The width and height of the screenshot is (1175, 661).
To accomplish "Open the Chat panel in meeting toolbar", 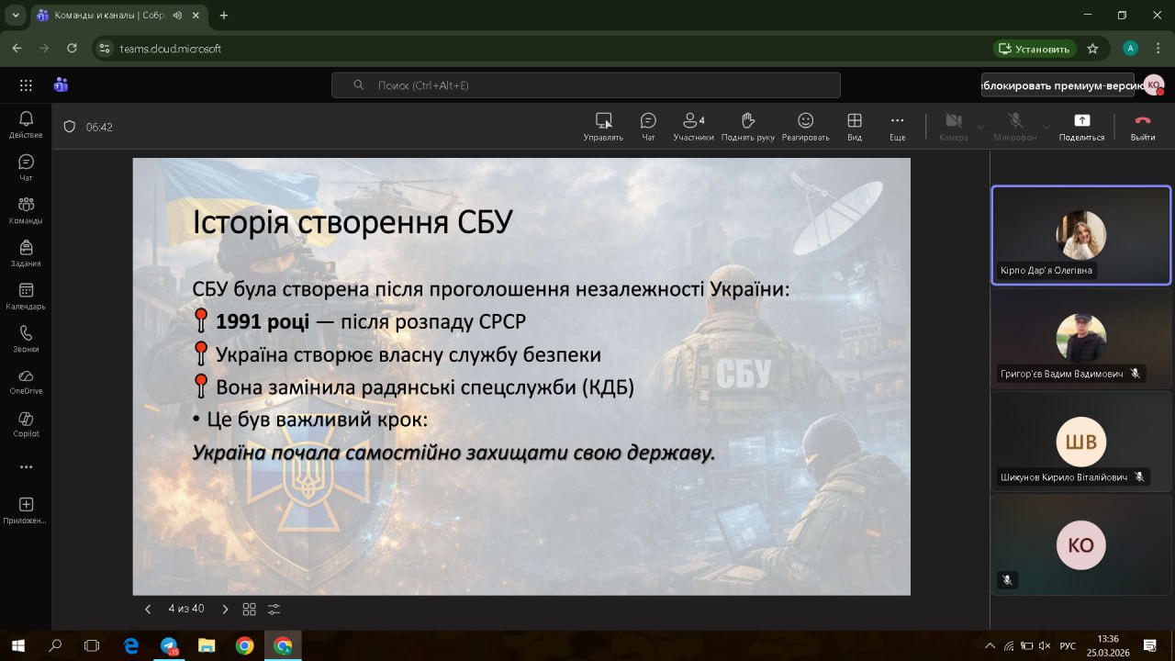I will pos(648,126).
